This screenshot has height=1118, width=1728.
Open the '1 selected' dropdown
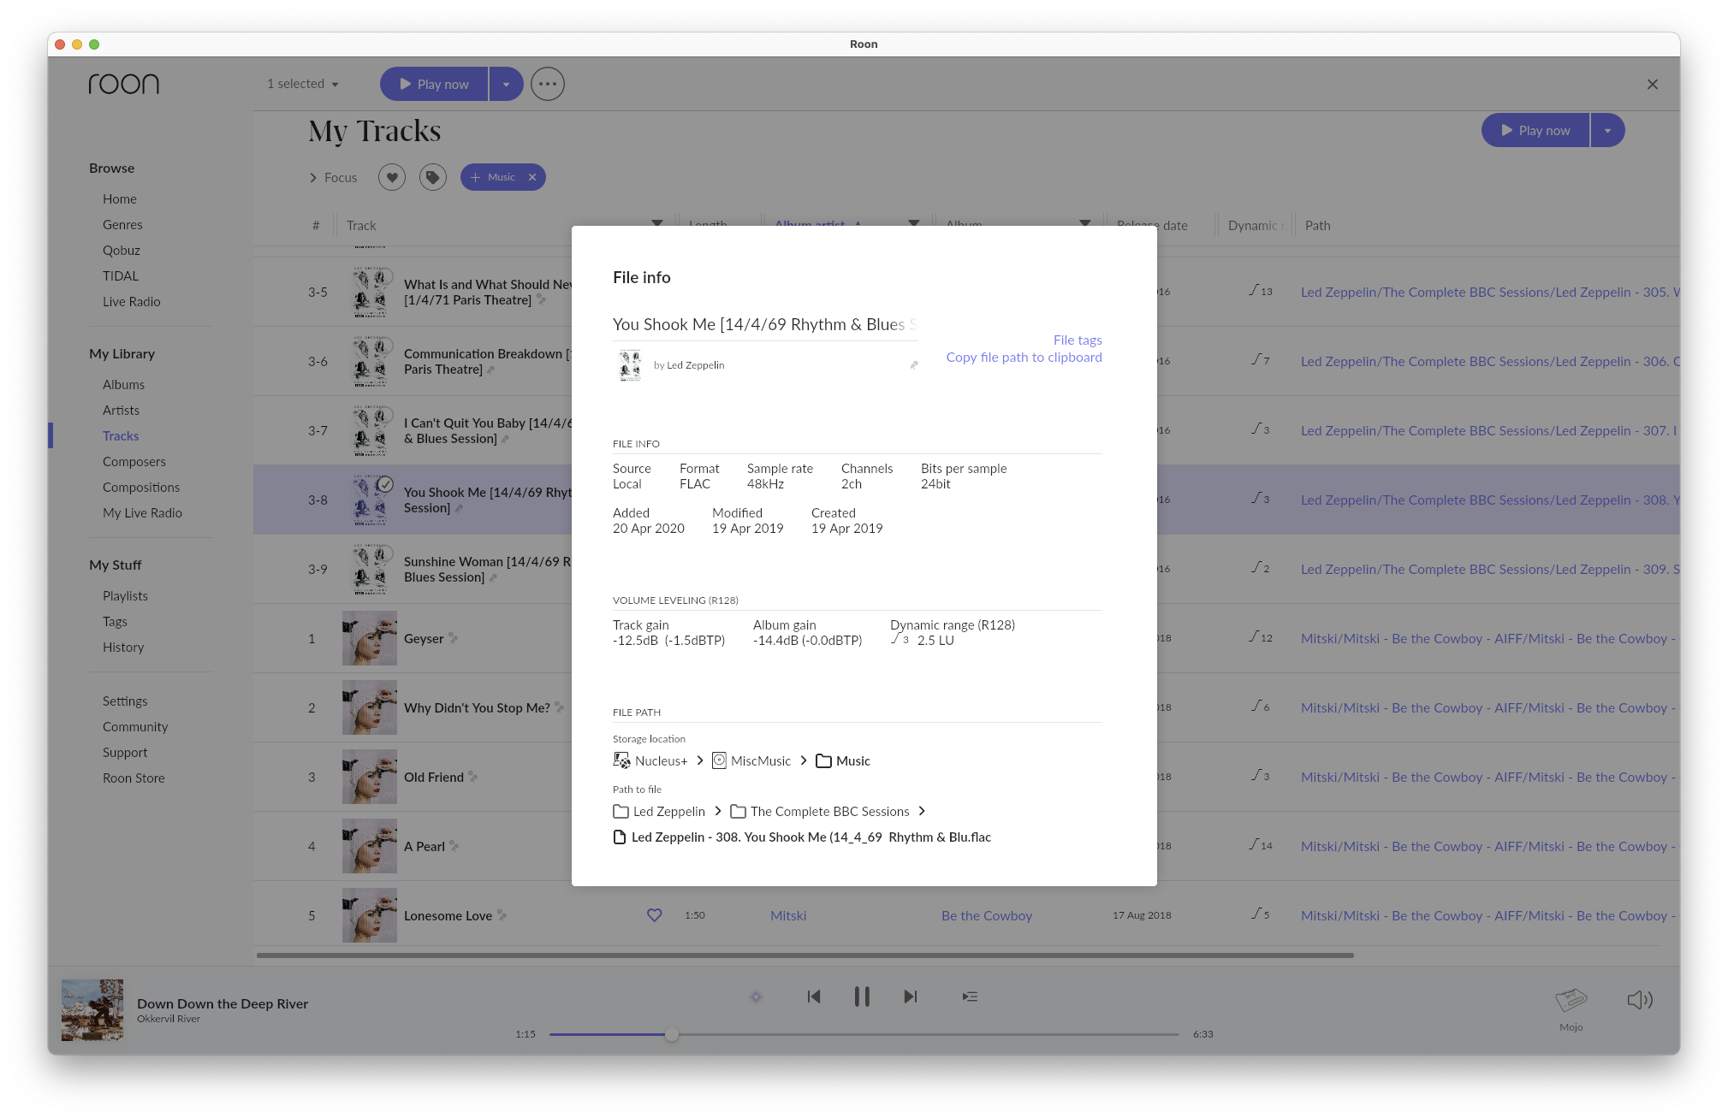303,84
